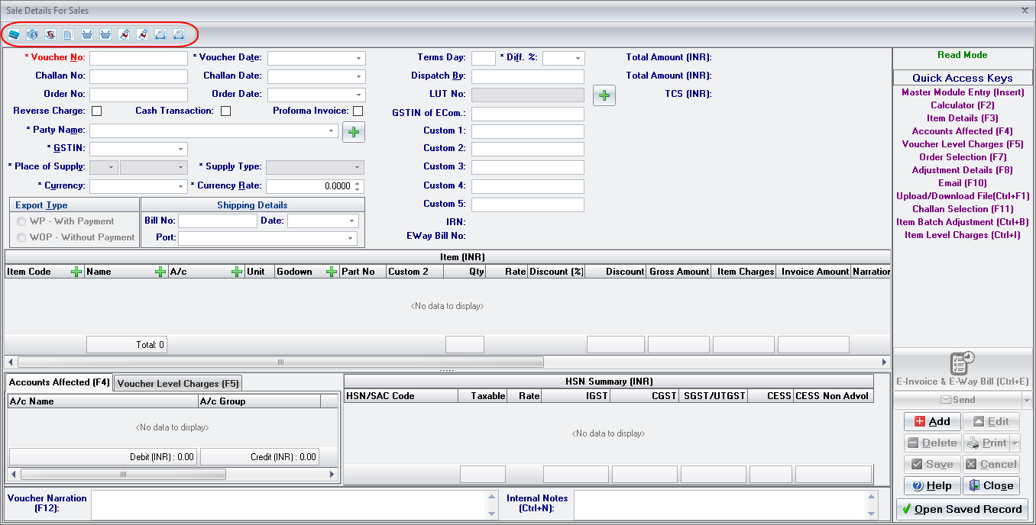Click the last cloud icon in the toolbar
Screen dimensions: 1036x525
coord(179,34)
